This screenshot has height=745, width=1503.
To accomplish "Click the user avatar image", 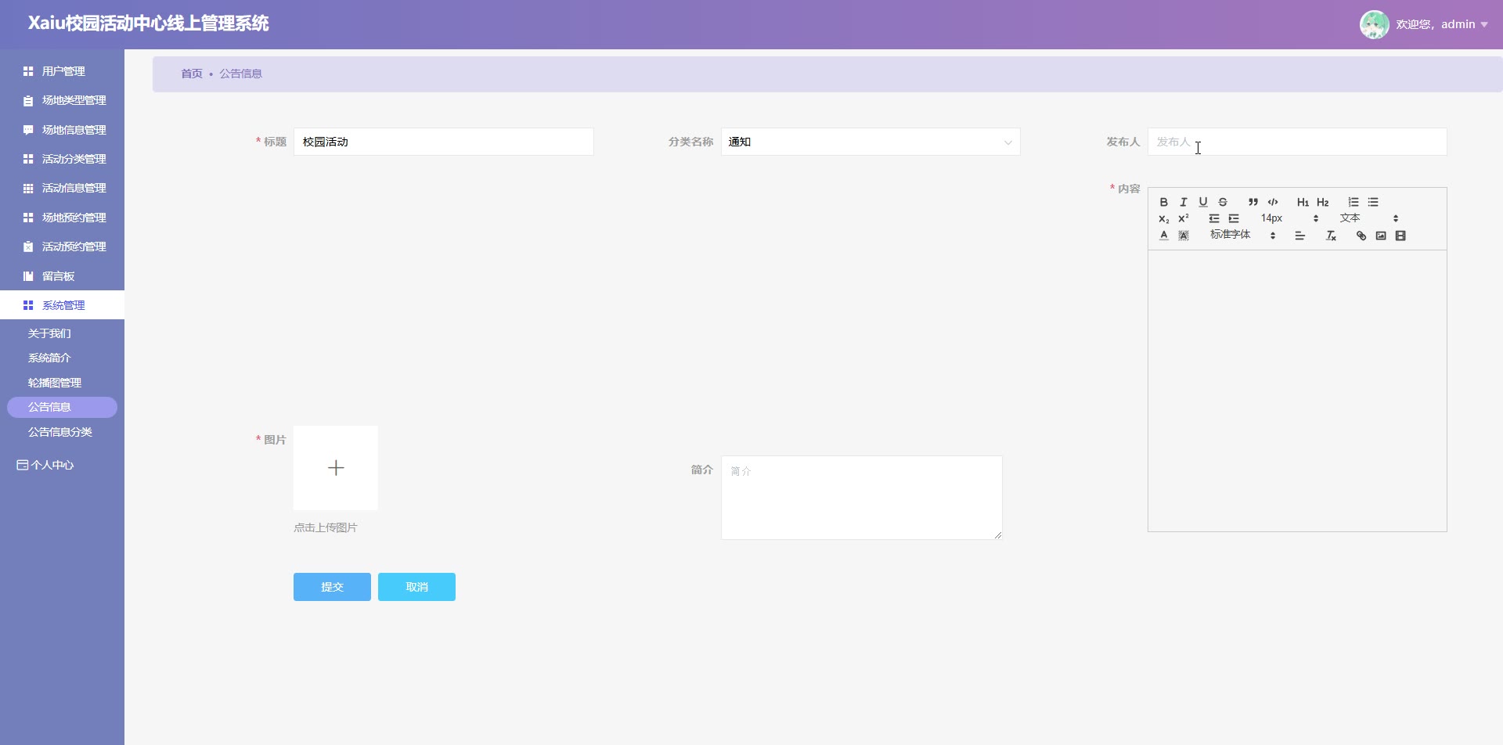I will 1374,24.
